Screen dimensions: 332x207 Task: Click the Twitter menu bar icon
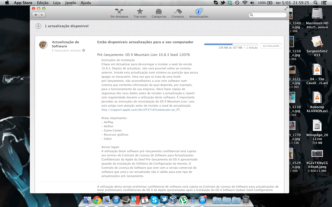(x=223, y=3)
